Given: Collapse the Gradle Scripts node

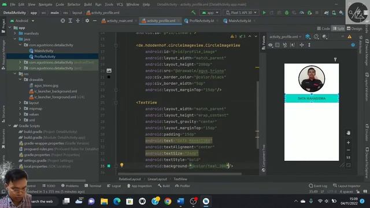Looking at the screenshot, I should 10,126.
